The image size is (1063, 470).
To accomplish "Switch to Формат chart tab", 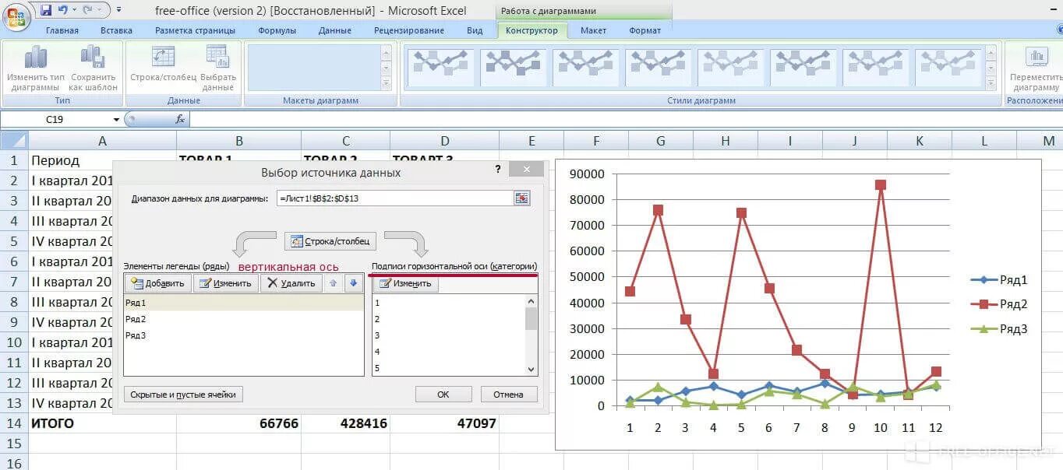I will click(645, 30).
